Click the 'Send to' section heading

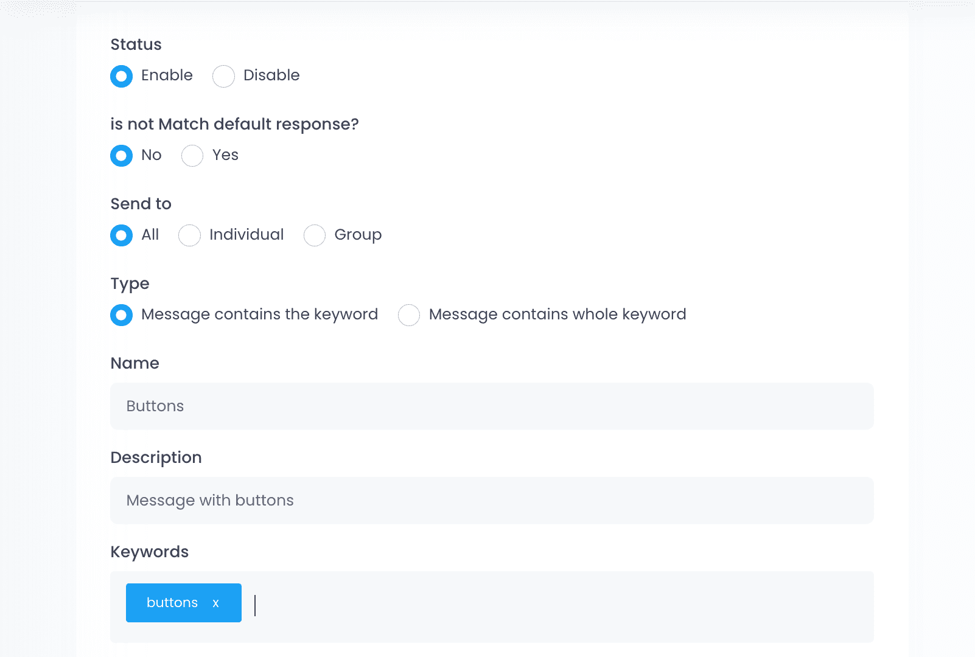coord(141,204)
